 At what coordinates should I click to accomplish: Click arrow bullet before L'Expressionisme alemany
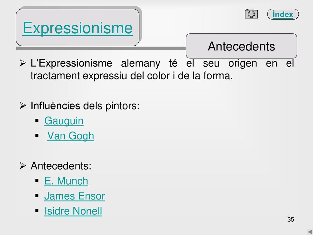[x=23, y=63]
